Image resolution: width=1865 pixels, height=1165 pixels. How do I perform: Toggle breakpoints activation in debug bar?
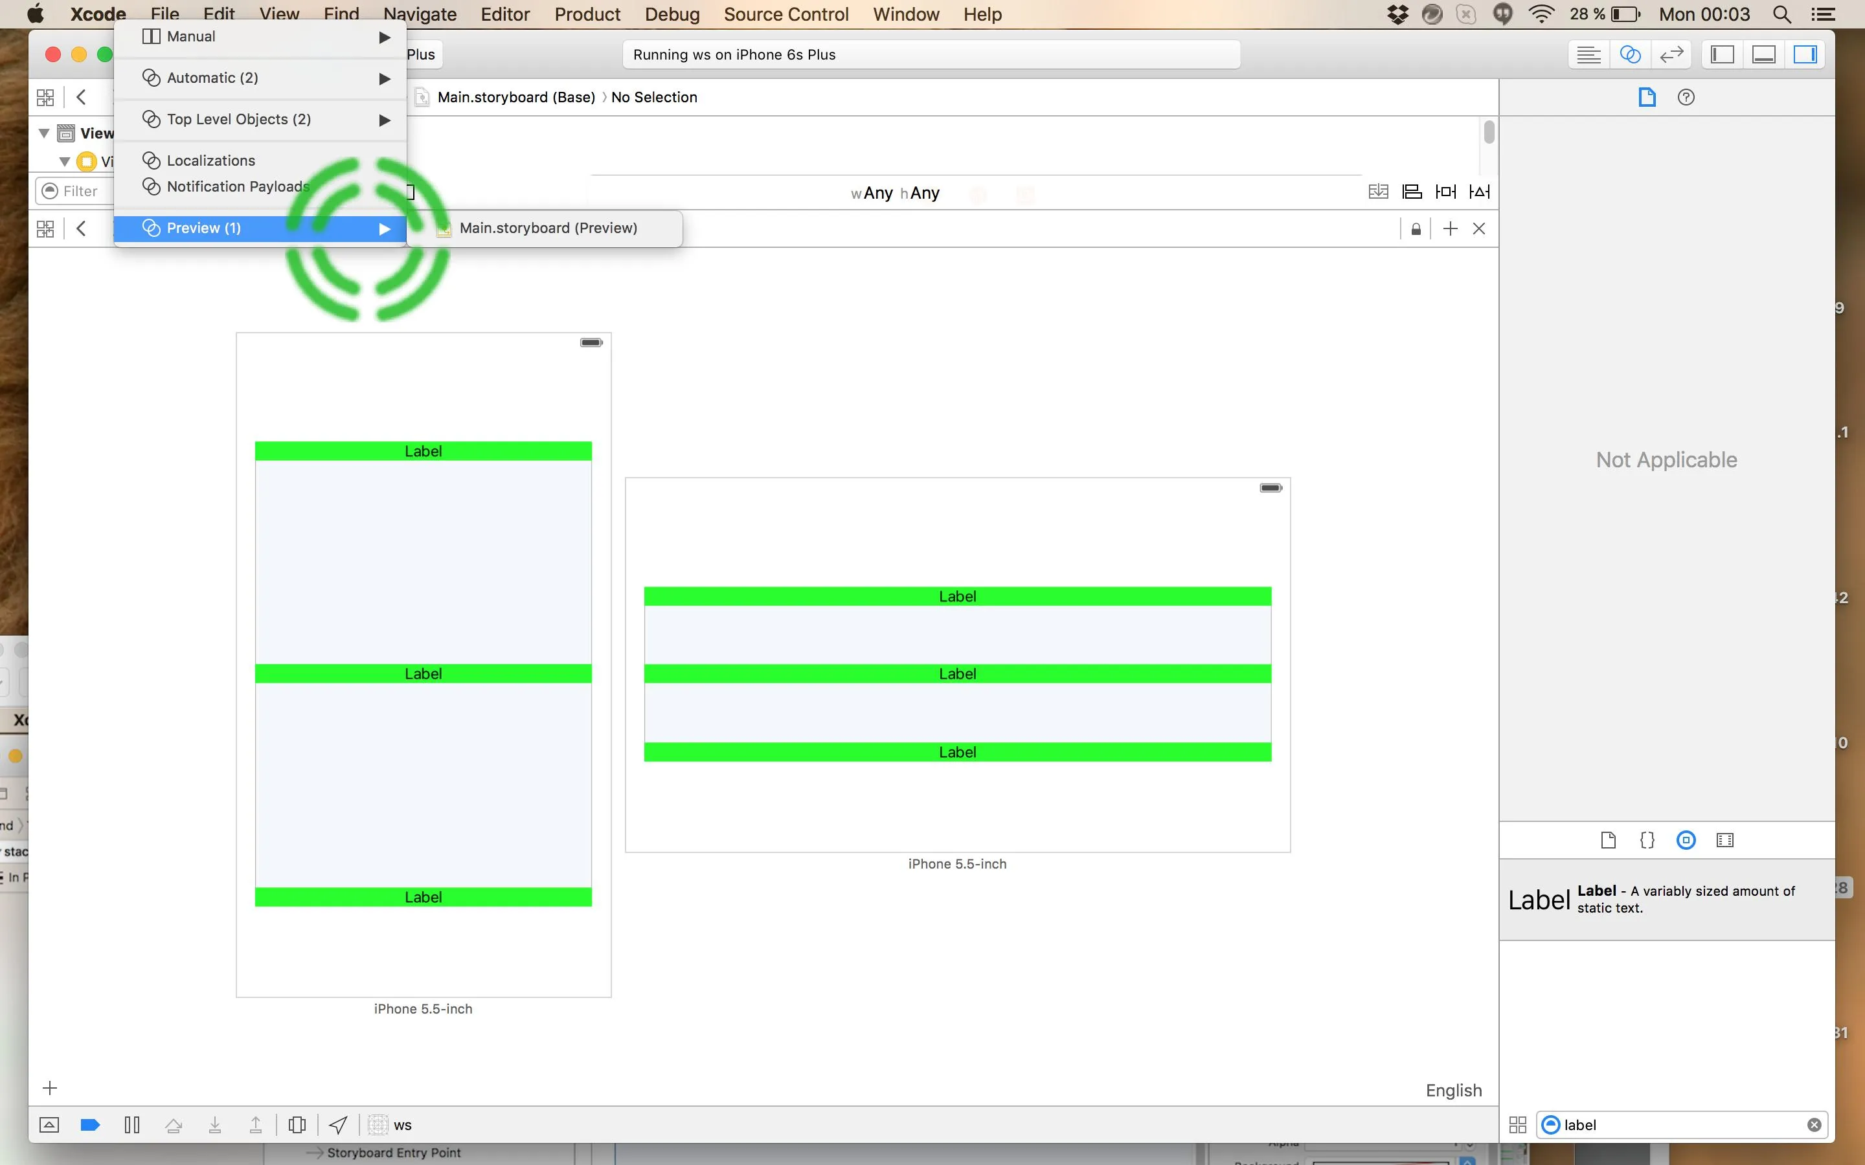[x=90, y=1125]
